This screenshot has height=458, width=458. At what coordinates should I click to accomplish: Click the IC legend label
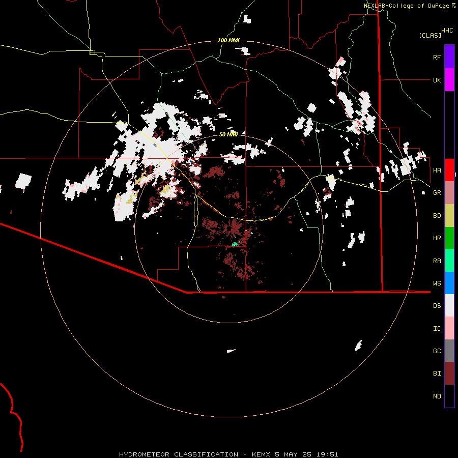click(437, 328)
